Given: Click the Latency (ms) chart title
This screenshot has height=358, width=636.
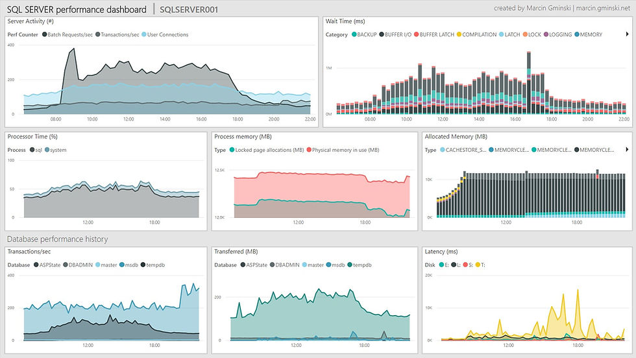Looking at the screenshot, I should (x=441, y=252).
